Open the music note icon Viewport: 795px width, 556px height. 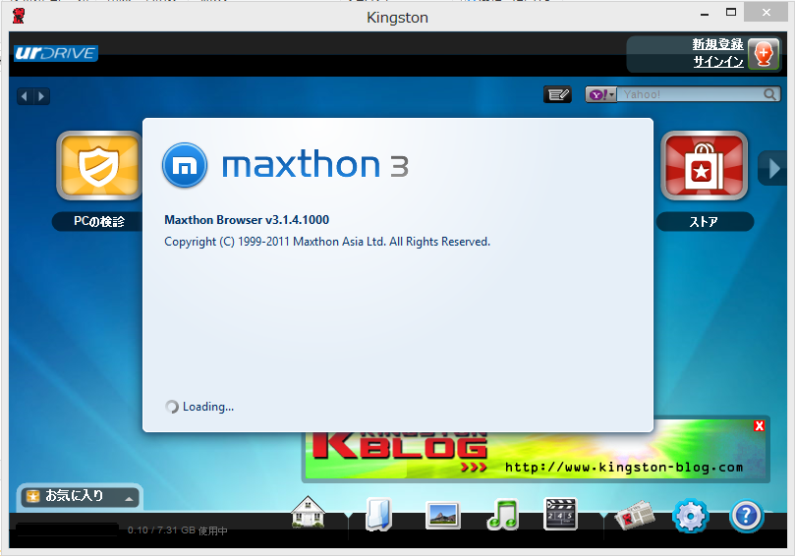[502, 515]
